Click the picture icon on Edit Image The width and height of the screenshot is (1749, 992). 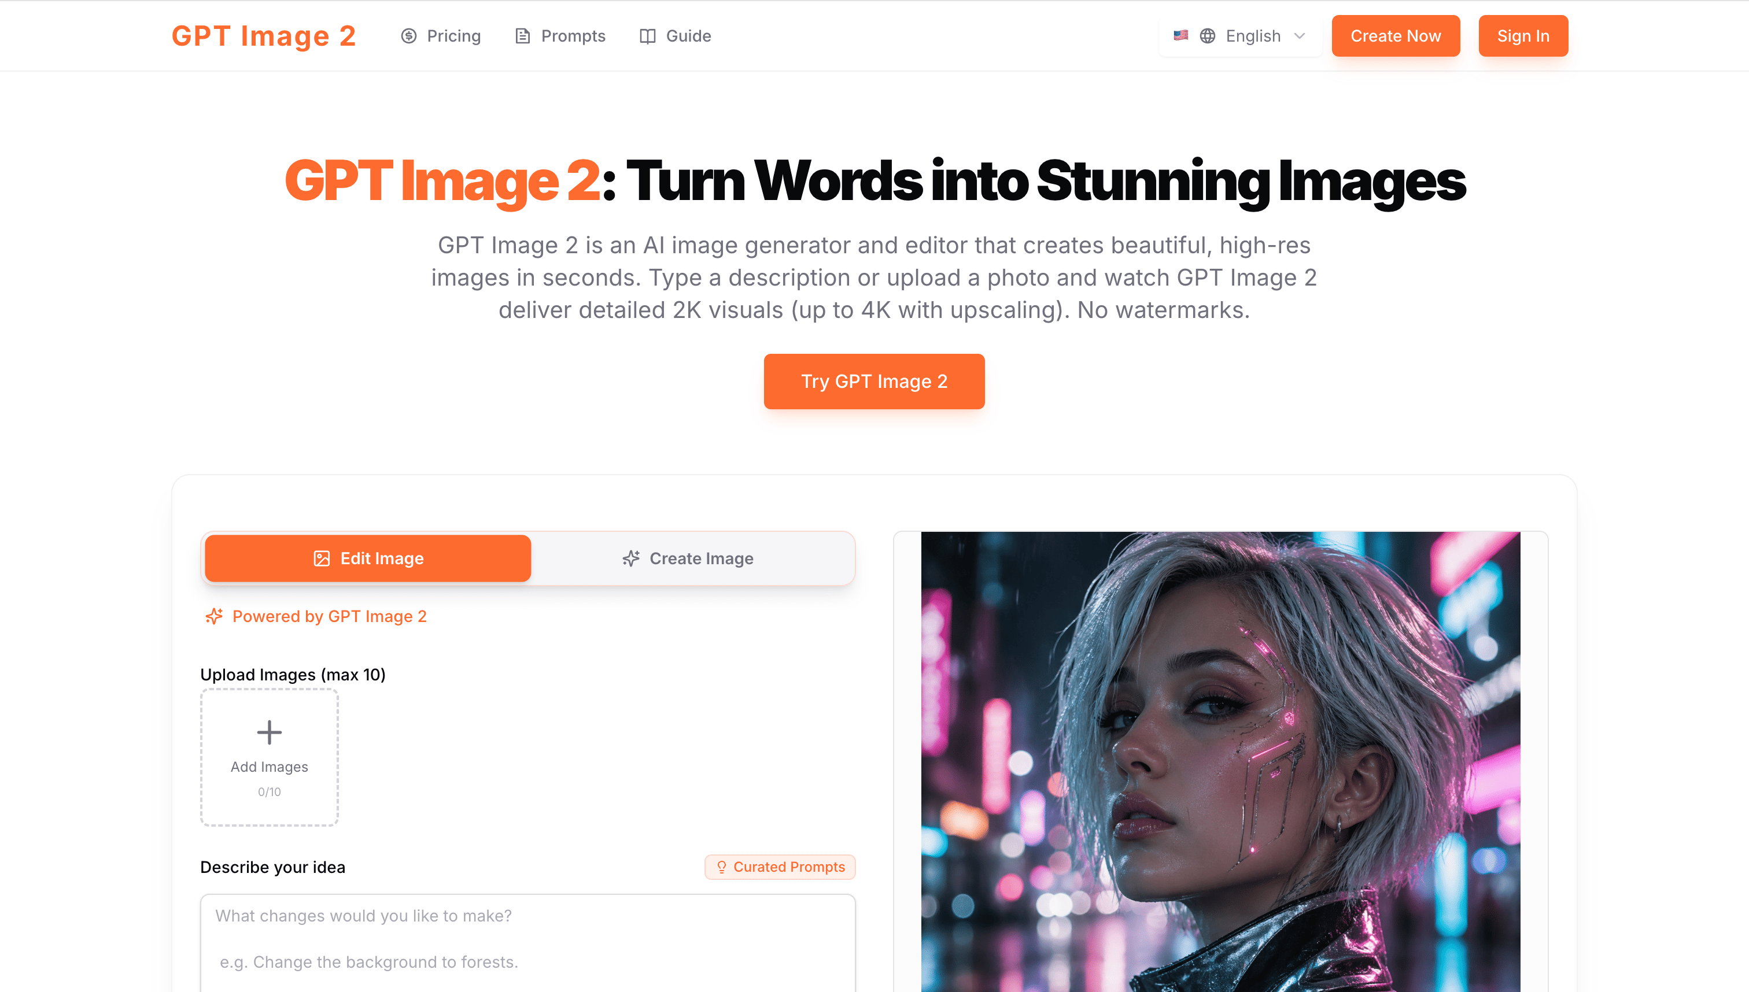pyautogui.click(x=321, y=558)
